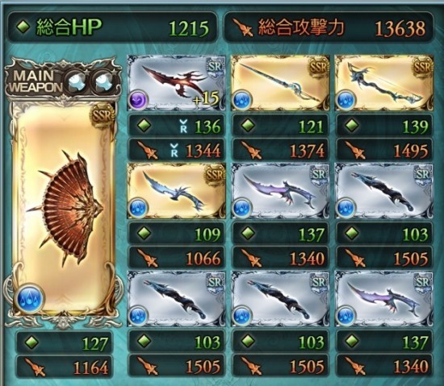Click the water element icon on the spear
The width and height of the screenshot is (444, 386).
tap(243, 100)
